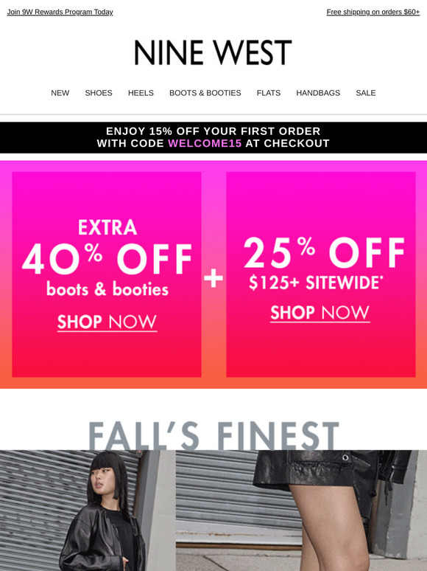Open the close-up leather shorts photo

(301, 511)
